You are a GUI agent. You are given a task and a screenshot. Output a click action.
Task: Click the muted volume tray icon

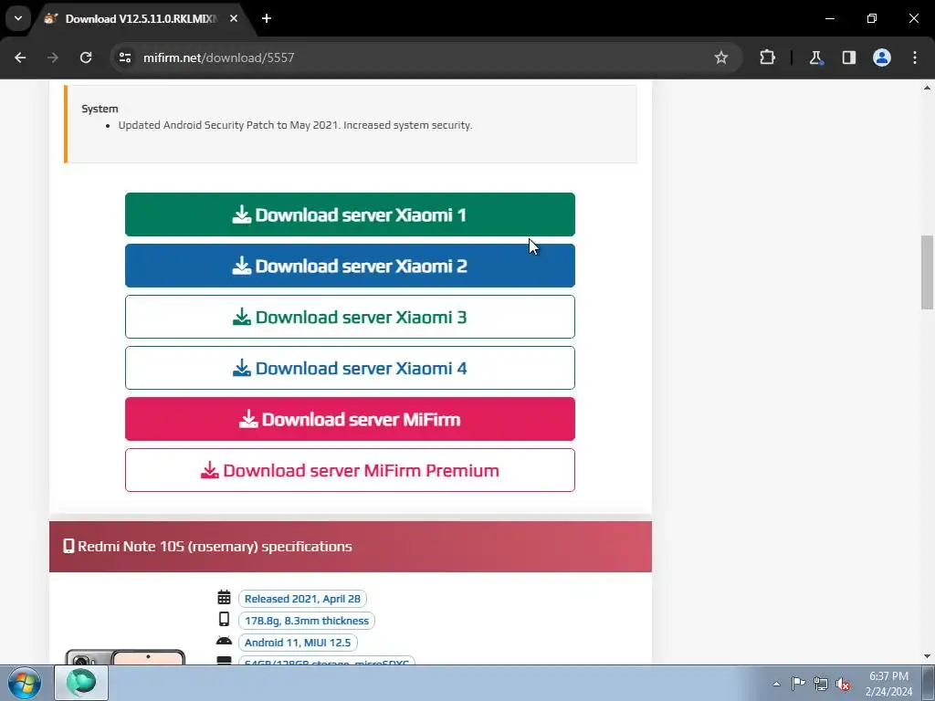(843, 685)
